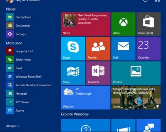Click the Snipping Tool label
The height and width of the screenshot is (132, 166).
[x=24, y=51]
